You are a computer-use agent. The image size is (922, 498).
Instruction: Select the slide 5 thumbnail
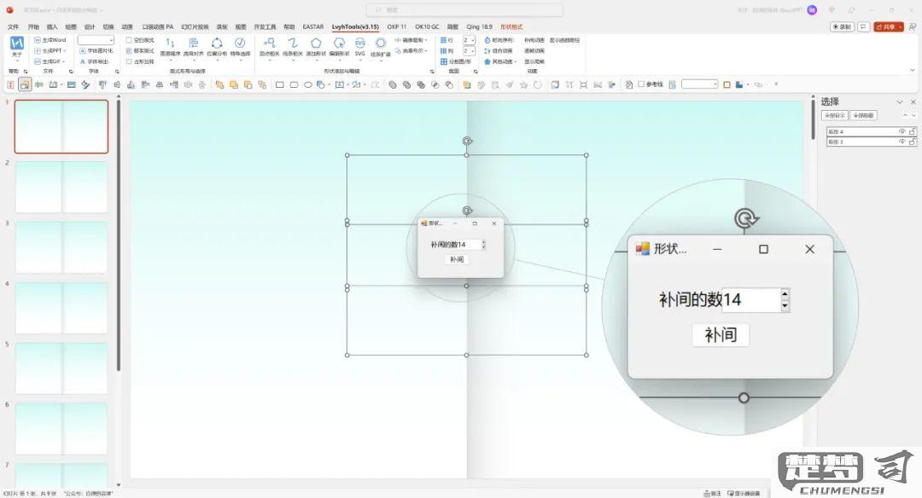tap(61, 368)
